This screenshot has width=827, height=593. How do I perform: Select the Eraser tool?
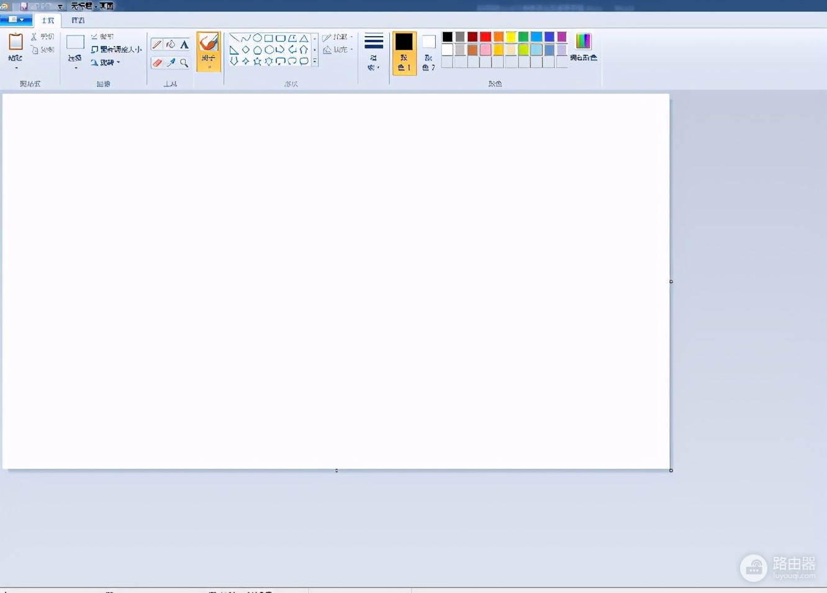[157, 63]
